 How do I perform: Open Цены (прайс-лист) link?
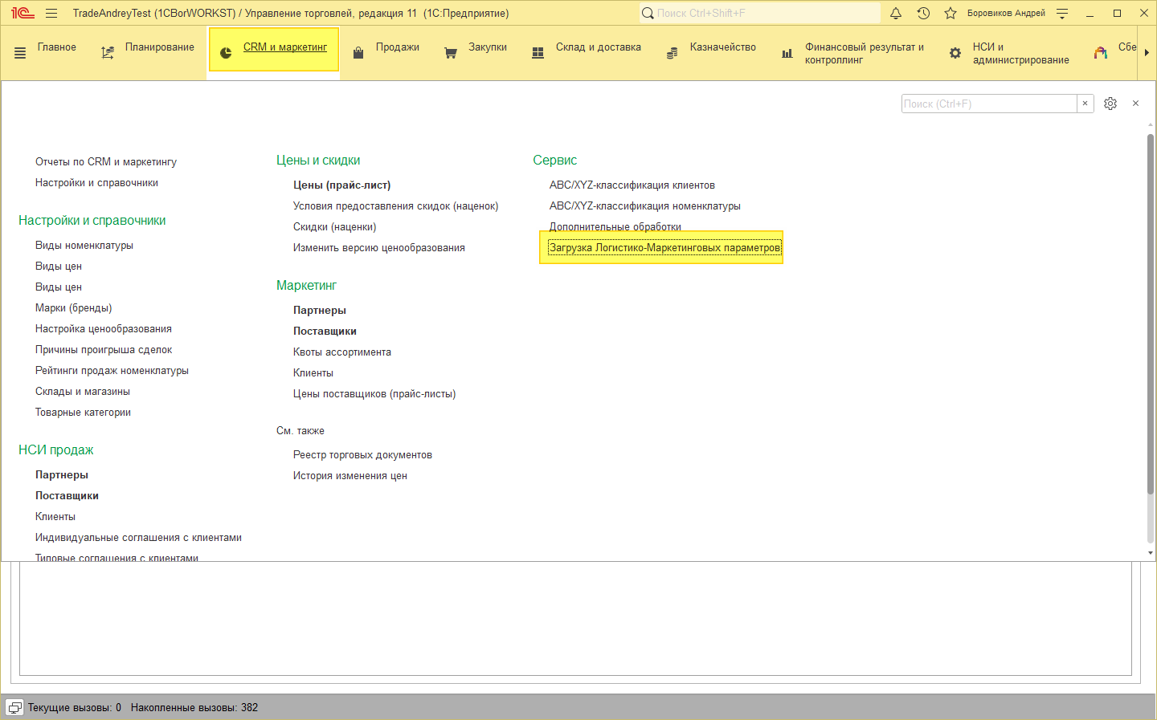341,185
